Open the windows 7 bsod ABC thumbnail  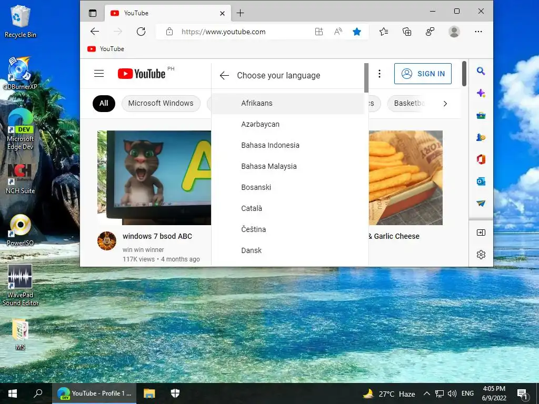click(x=154, y=178)
